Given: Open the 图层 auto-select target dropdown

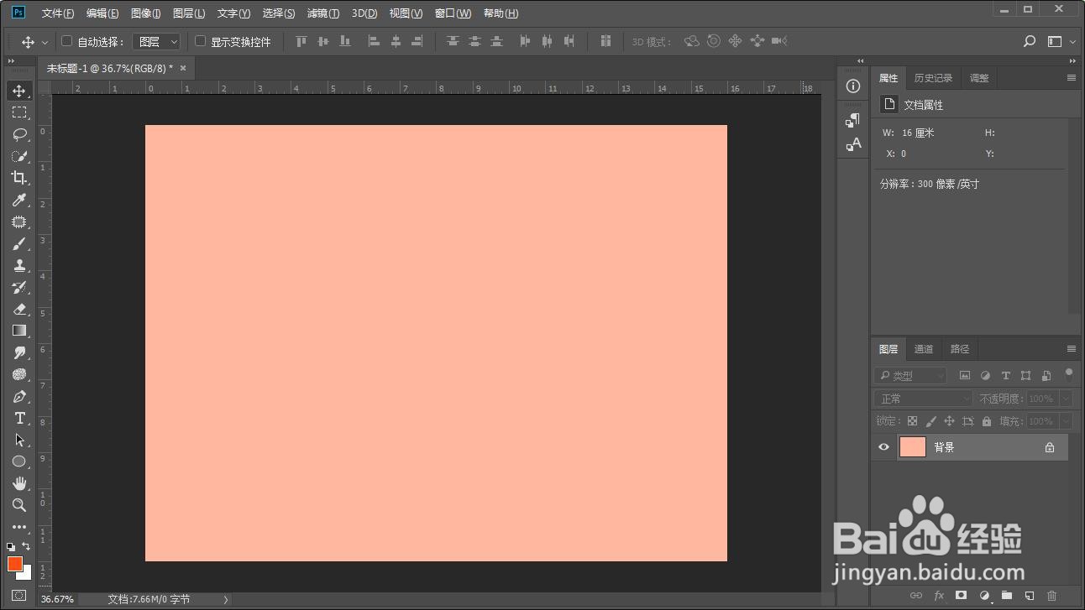Looking at the screenshot, I should click(x=156, y=41).
